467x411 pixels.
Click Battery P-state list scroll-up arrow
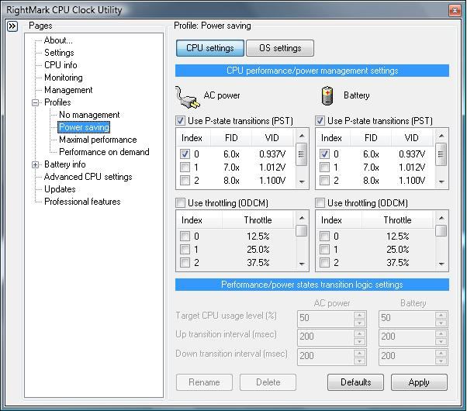(441, 136)
